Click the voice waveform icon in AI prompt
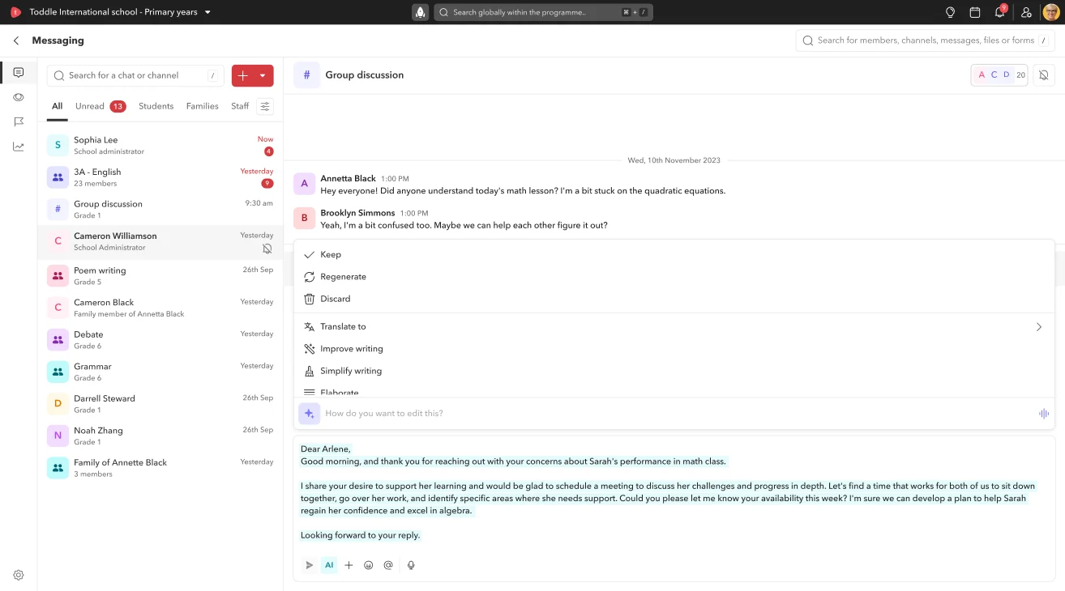The width and height of the screenshot is (1065, 591). 1044,414
